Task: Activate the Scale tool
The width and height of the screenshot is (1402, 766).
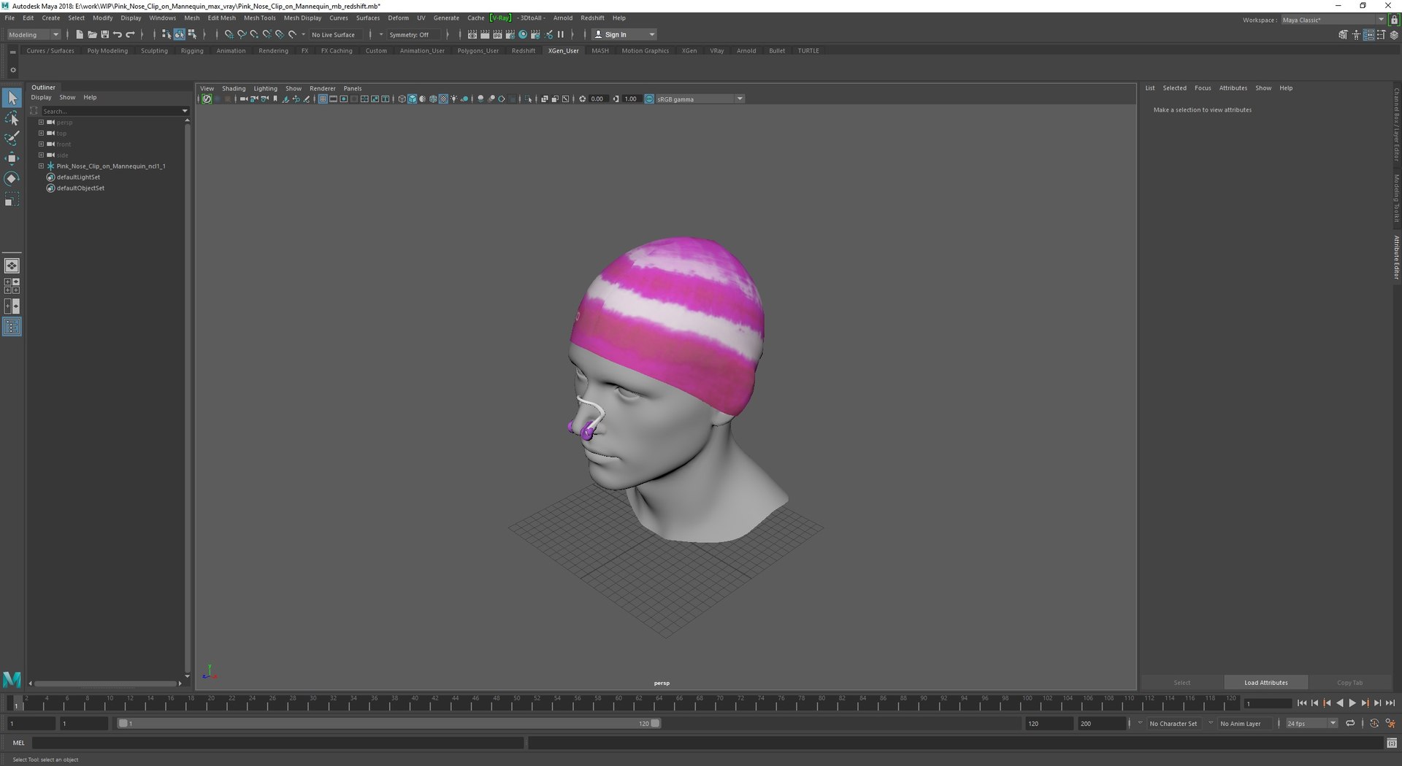Action: pos(12,200)
